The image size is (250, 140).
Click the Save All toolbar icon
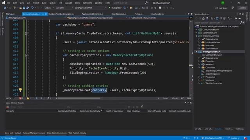[x=28, y=8]
